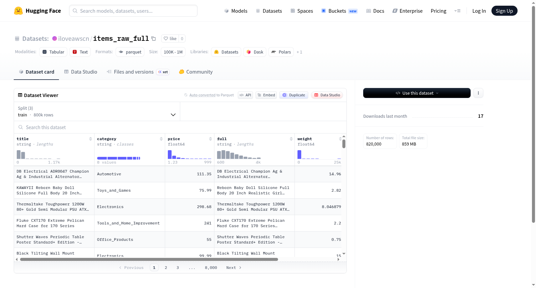Click the table's horizontal scrollbar
The image size is (536, 288).
click(x=149, y=259)
